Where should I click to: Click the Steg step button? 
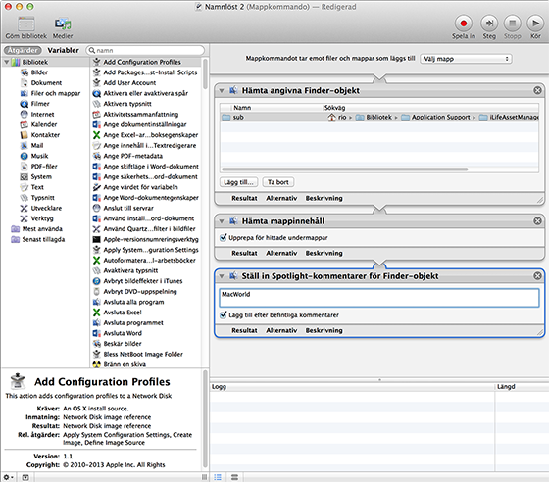pyautogui.click(x=489, y=24)
